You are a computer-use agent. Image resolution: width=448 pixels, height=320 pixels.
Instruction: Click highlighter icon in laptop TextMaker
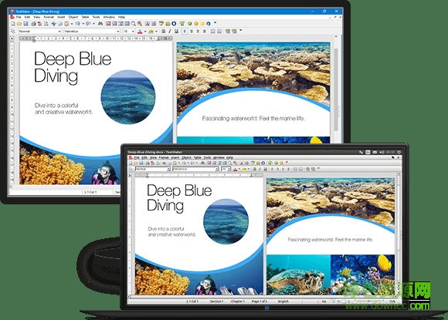[245, 169]
